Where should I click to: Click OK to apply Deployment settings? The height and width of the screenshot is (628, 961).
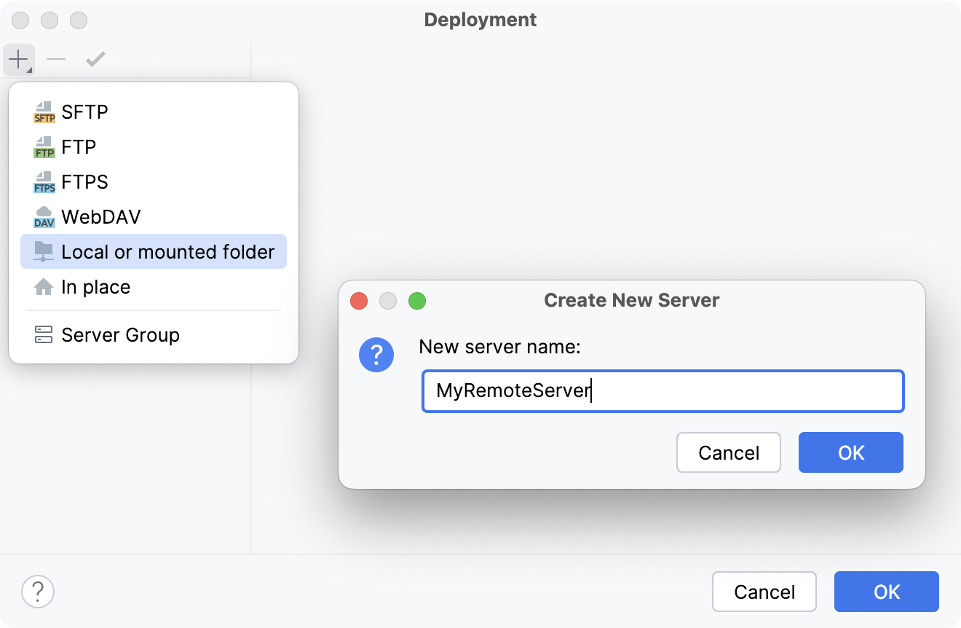(x=886, y=592)
